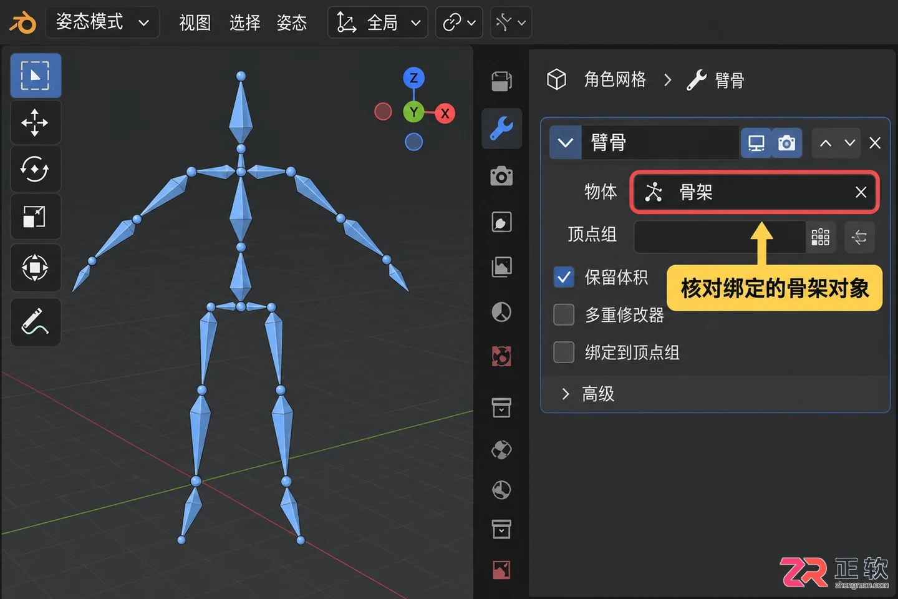Uncheck 保留体积 checkbox

coord(564,277)
